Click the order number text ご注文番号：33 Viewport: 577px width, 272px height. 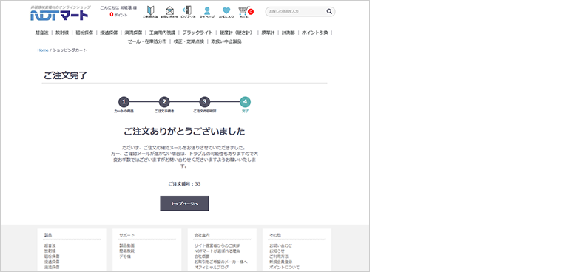click(184, 184)
